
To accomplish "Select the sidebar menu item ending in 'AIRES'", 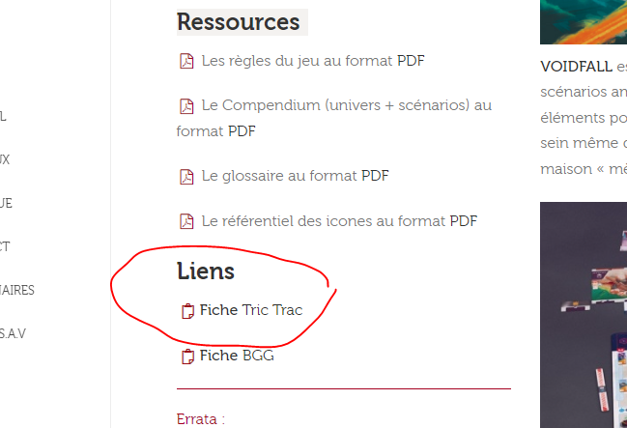I will (17, 290).
